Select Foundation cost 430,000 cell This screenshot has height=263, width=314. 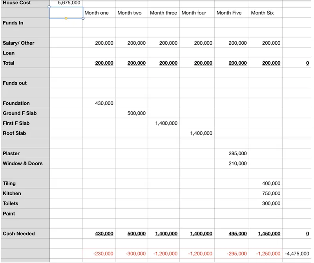(x=99, y=103)
